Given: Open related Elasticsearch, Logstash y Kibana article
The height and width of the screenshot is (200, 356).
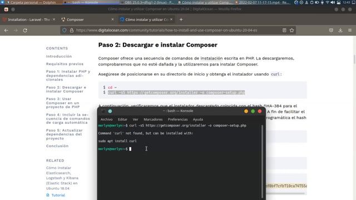Looking at the screenshot, I should [62, 178].
